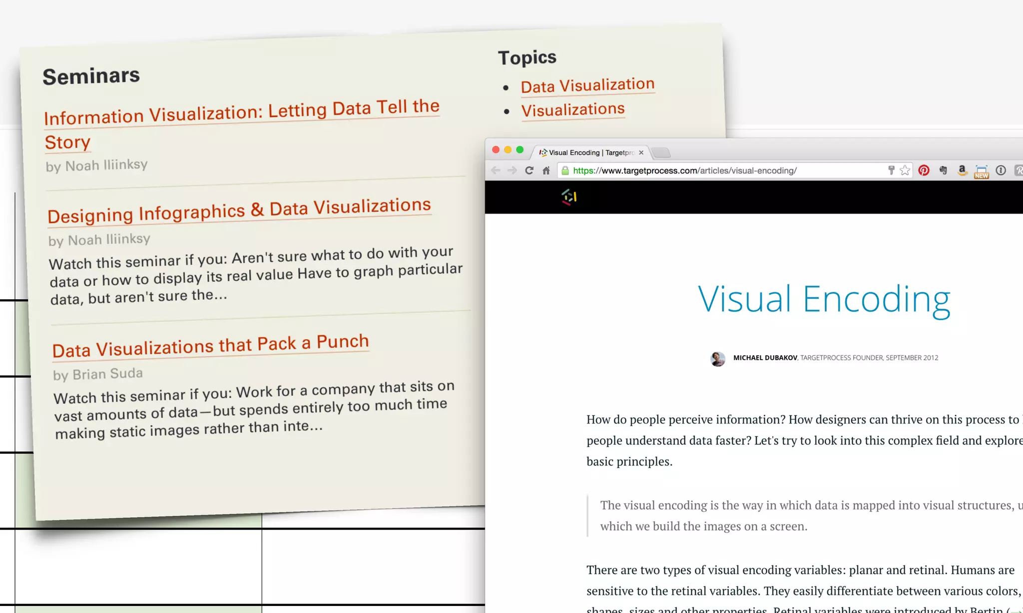1023x613 pixels.
Task: Click the saved password key icon
Action: (891, 171)
